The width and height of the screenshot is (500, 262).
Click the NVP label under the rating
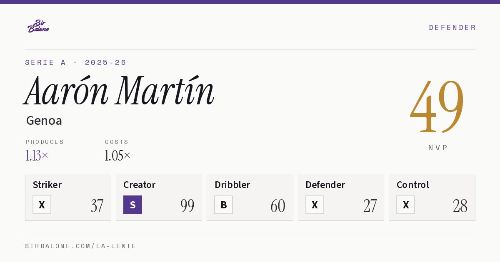click(x=438, y=148)
